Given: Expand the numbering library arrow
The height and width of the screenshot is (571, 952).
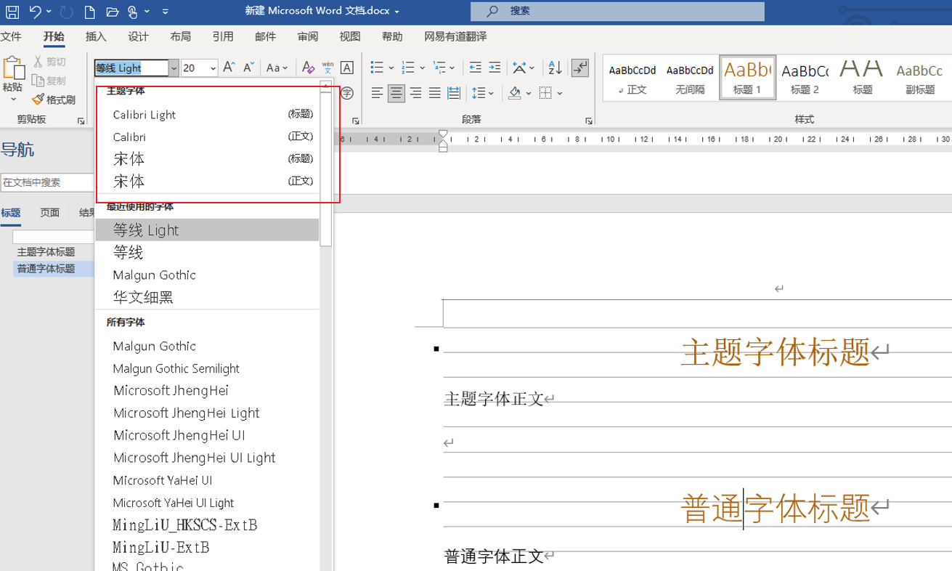Looking at the screenshot, I should click(x=423, y=68).
